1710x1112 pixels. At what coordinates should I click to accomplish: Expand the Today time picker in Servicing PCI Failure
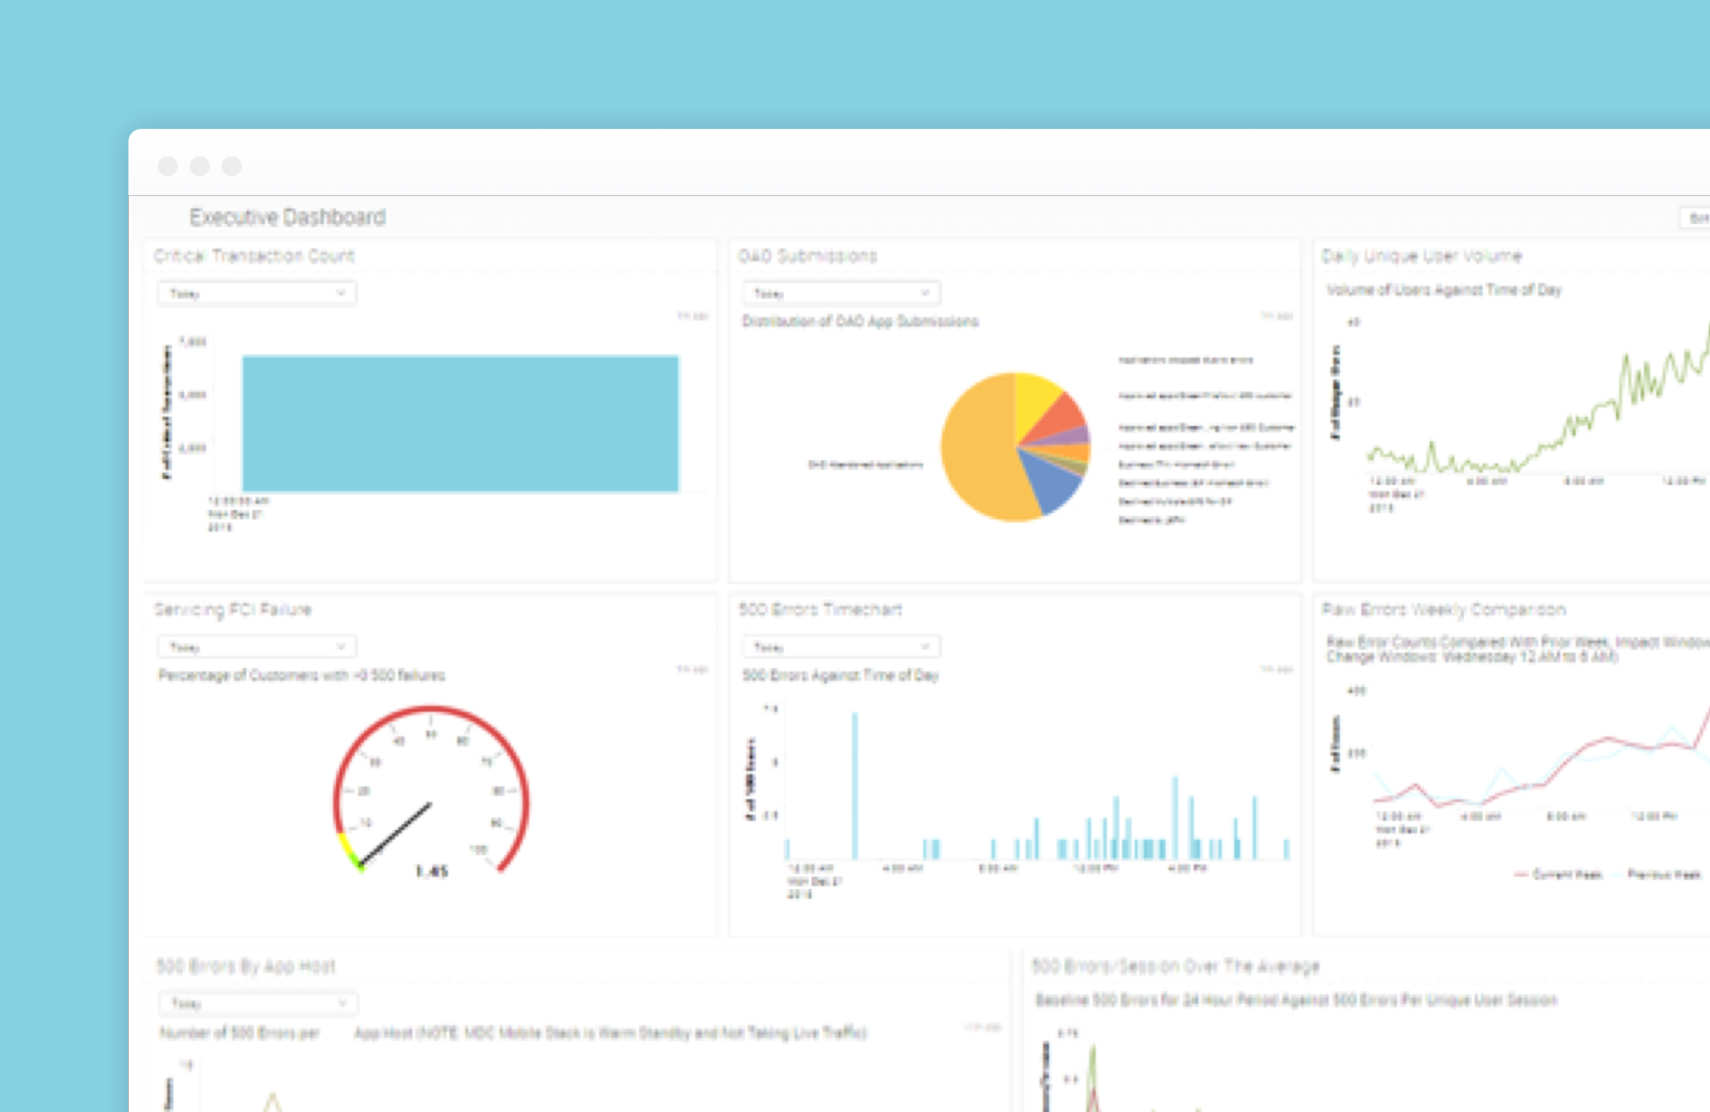[x=256, y=646]
